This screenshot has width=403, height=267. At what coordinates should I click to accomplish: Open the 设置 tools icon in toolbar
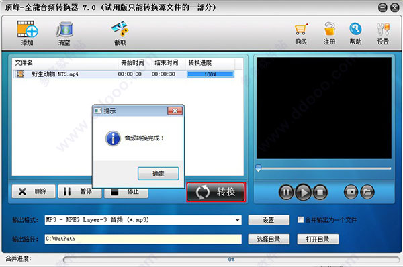[383, 34]
